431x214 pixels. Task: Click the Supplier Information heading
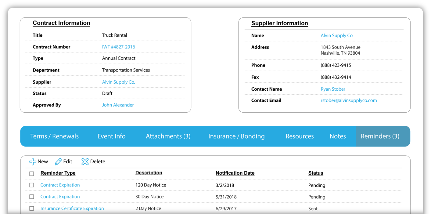coord(279,23)
